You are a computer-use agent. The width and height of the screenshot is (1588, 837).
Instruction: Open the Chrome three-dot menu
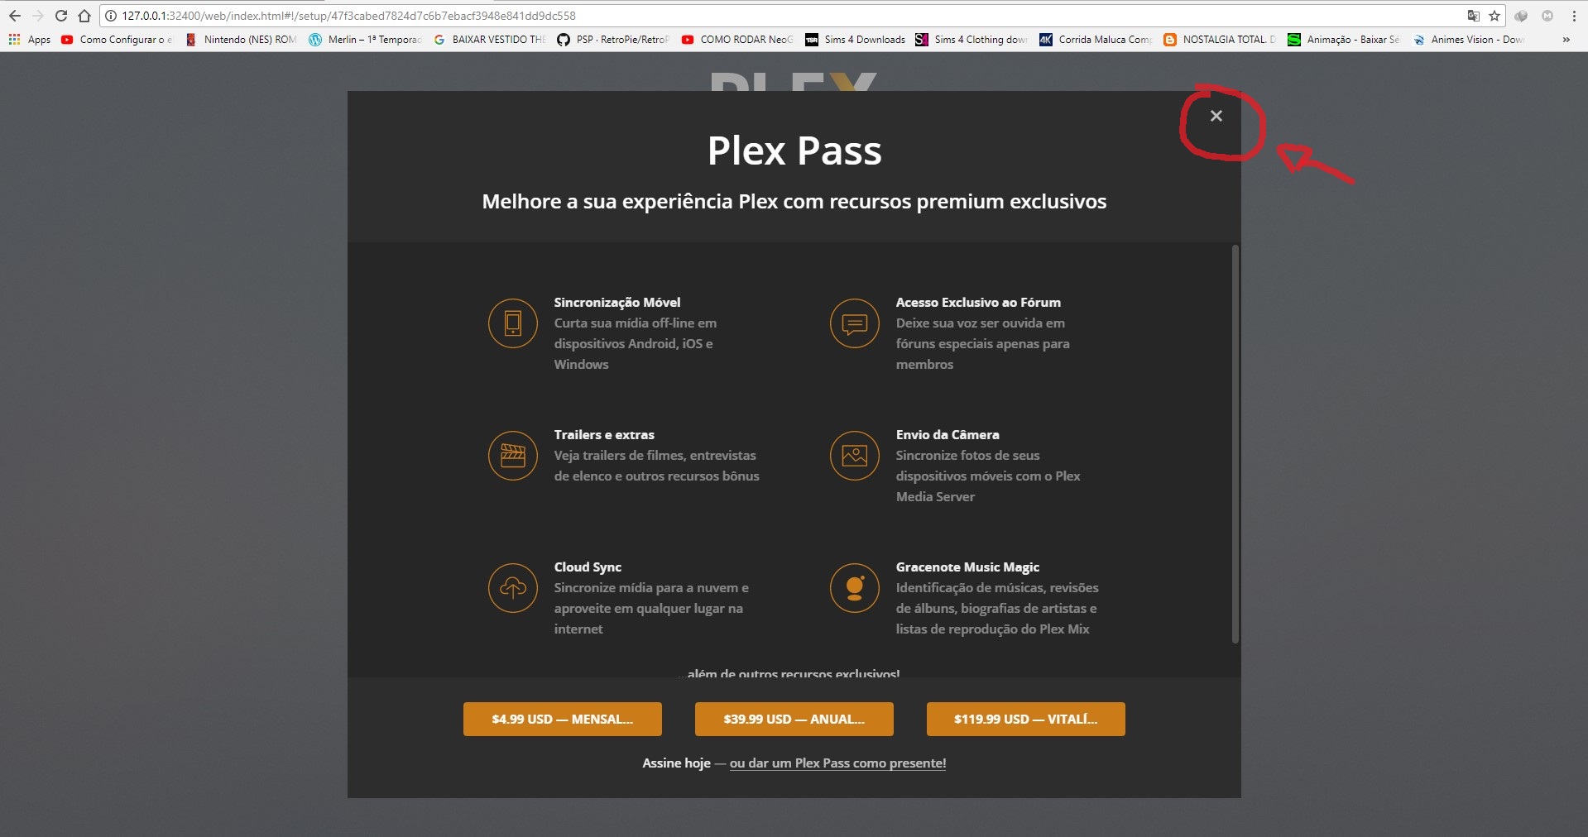point(1574,16)
